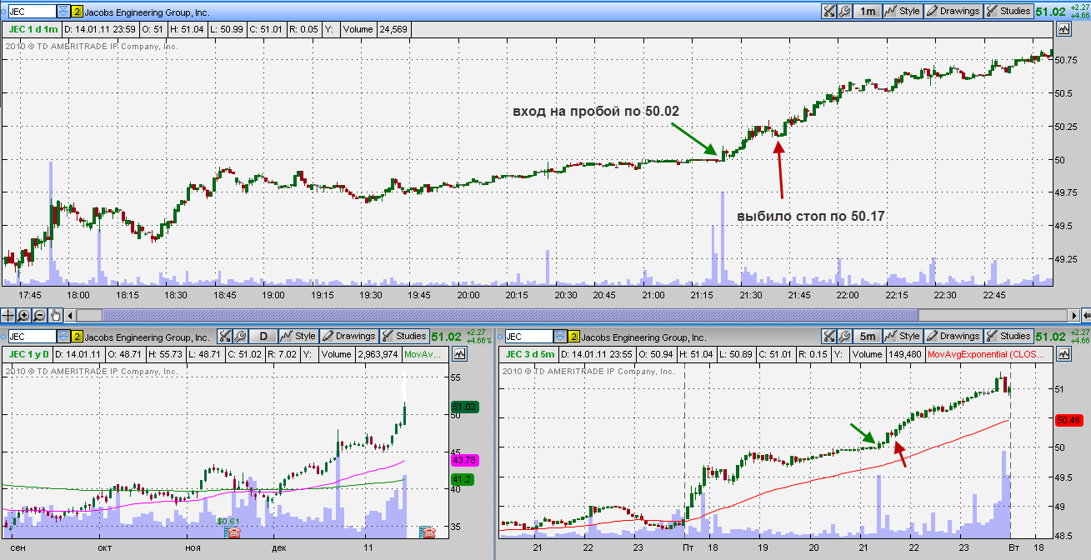The height and width of the screenshot is (560, 1091).
Task: Open Drawings menu in daily chart
Action: (349, 337)
